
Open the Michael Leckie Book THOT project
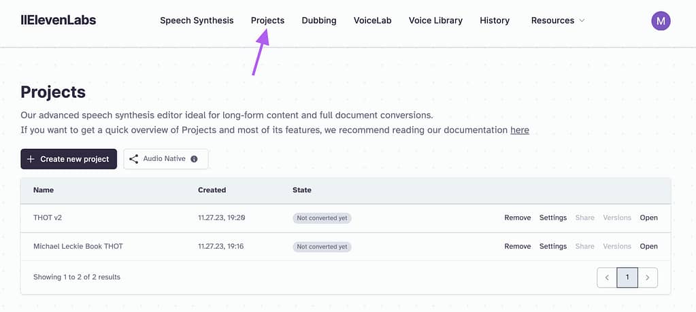click(x=648, y=247)
